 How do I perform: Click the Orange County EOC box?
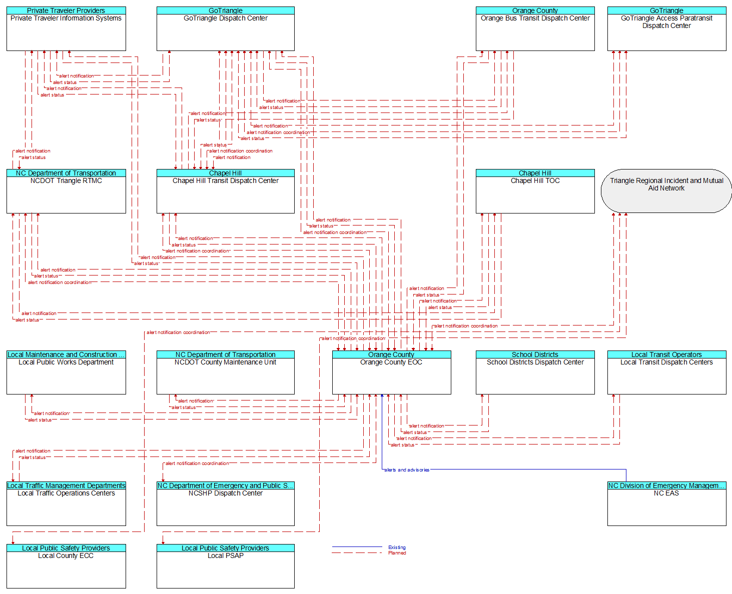391,372
